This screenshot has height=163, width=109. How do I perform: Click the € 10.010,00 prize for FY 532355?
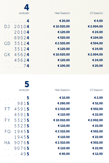[x=61, y=120]
